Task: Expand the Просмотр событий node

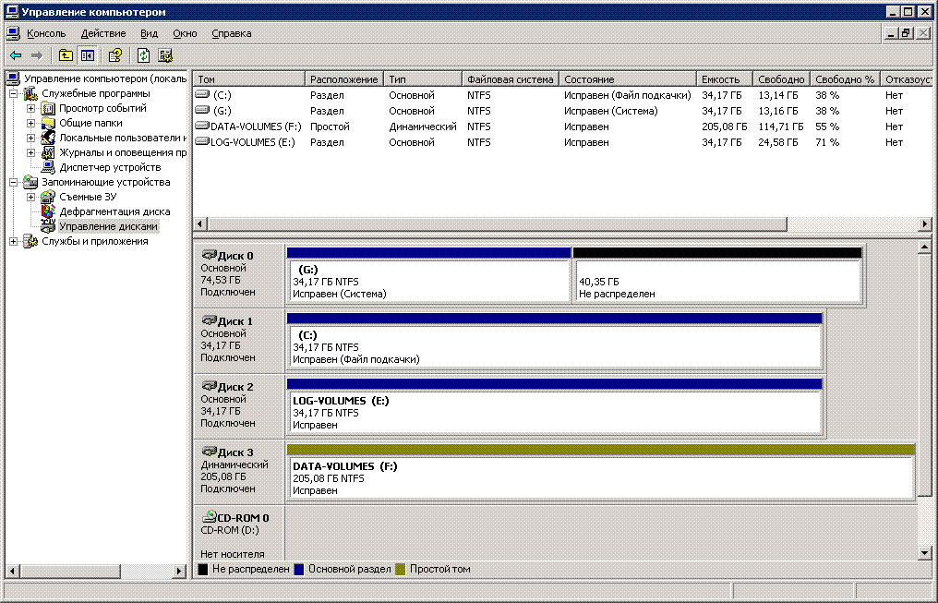Action: coord(31,108)
